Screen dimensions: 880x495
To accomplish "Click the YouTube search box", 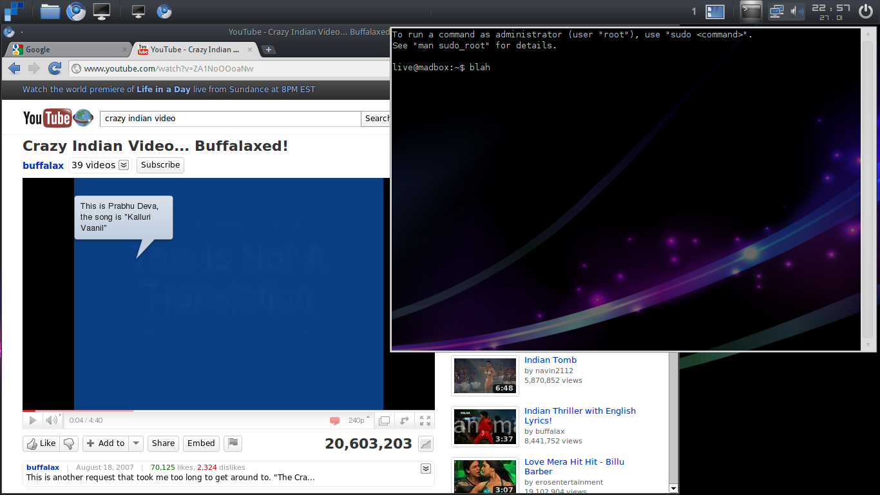I will point(231,119).
